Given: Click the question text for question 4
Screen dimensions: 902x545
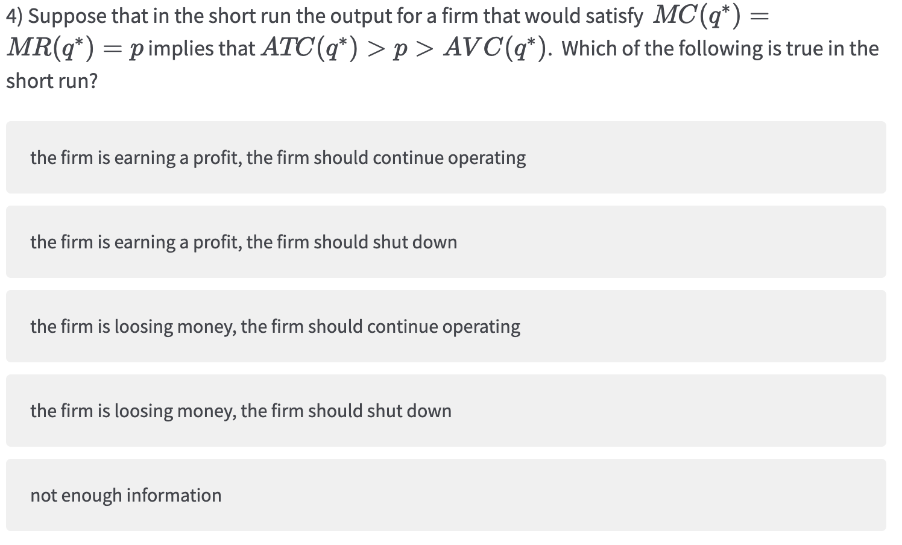Looking at the screenshot, I should [301, 16].
